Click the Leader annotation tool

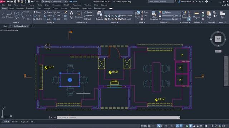tap(88, 16)
